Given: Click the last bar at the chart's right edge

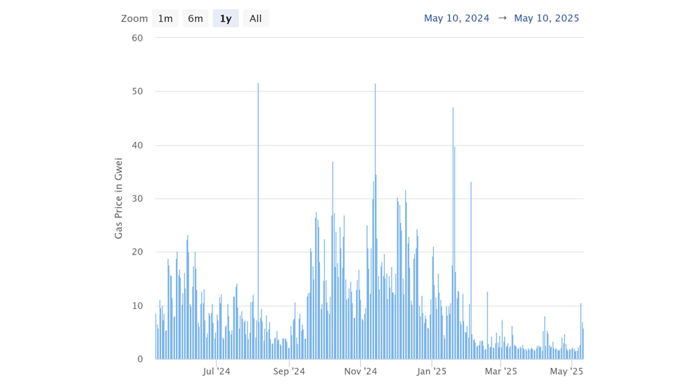Looking at the screenshot, I should click(x=583, y=345).
